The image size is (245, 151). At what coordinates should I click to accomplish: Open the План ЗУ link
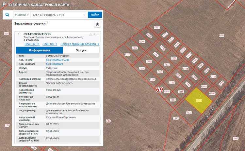[x=32, y=44]
